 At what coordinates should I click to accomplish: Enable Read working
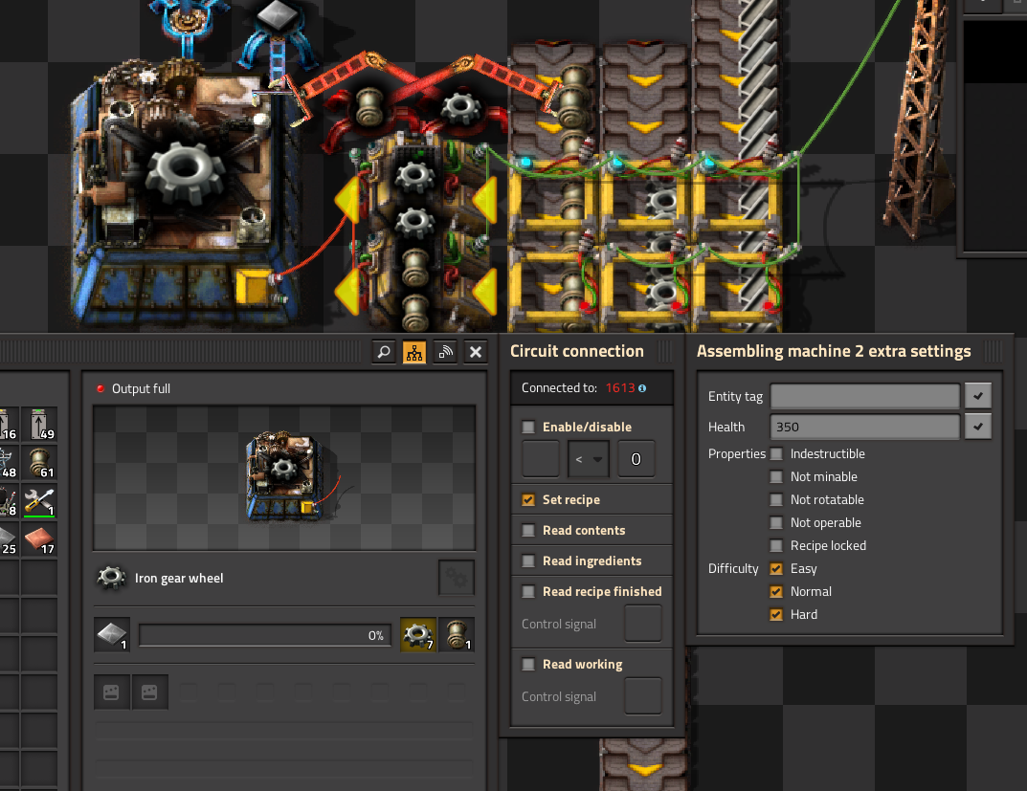(x=528, y=665)
